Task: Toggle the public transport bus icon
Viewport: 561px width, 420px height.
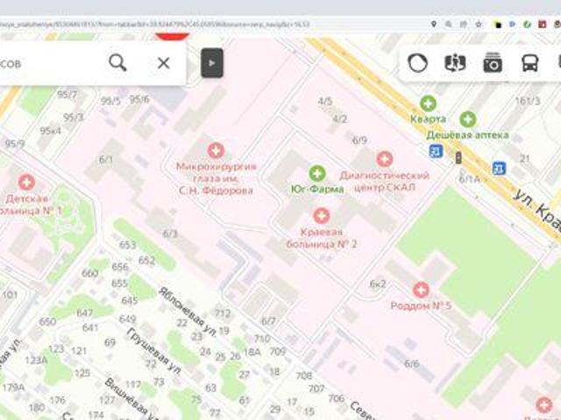Action: click(x=529, y=63)
